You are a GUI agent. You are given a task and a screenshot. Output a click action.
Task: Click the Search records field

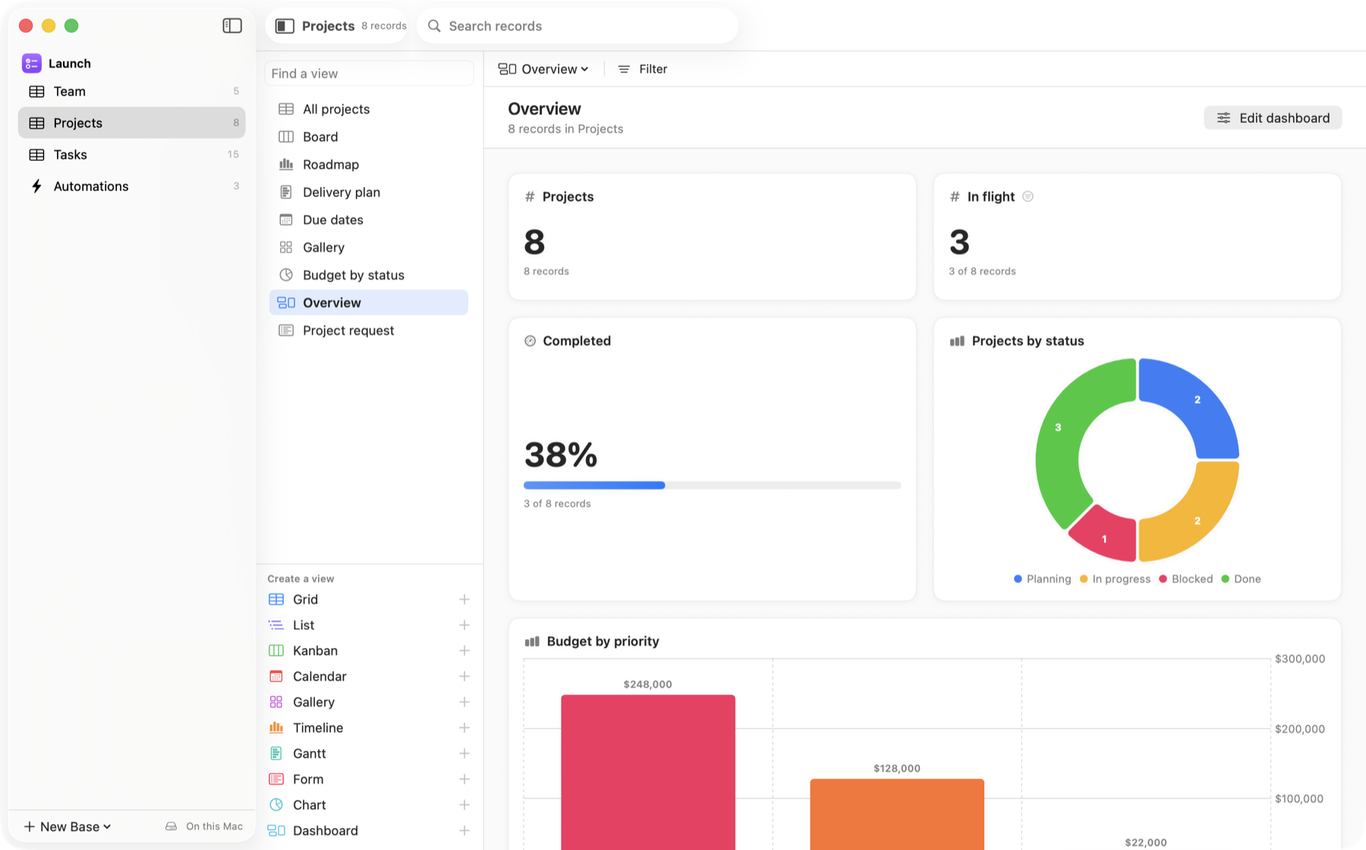click(x=578, y=26)
